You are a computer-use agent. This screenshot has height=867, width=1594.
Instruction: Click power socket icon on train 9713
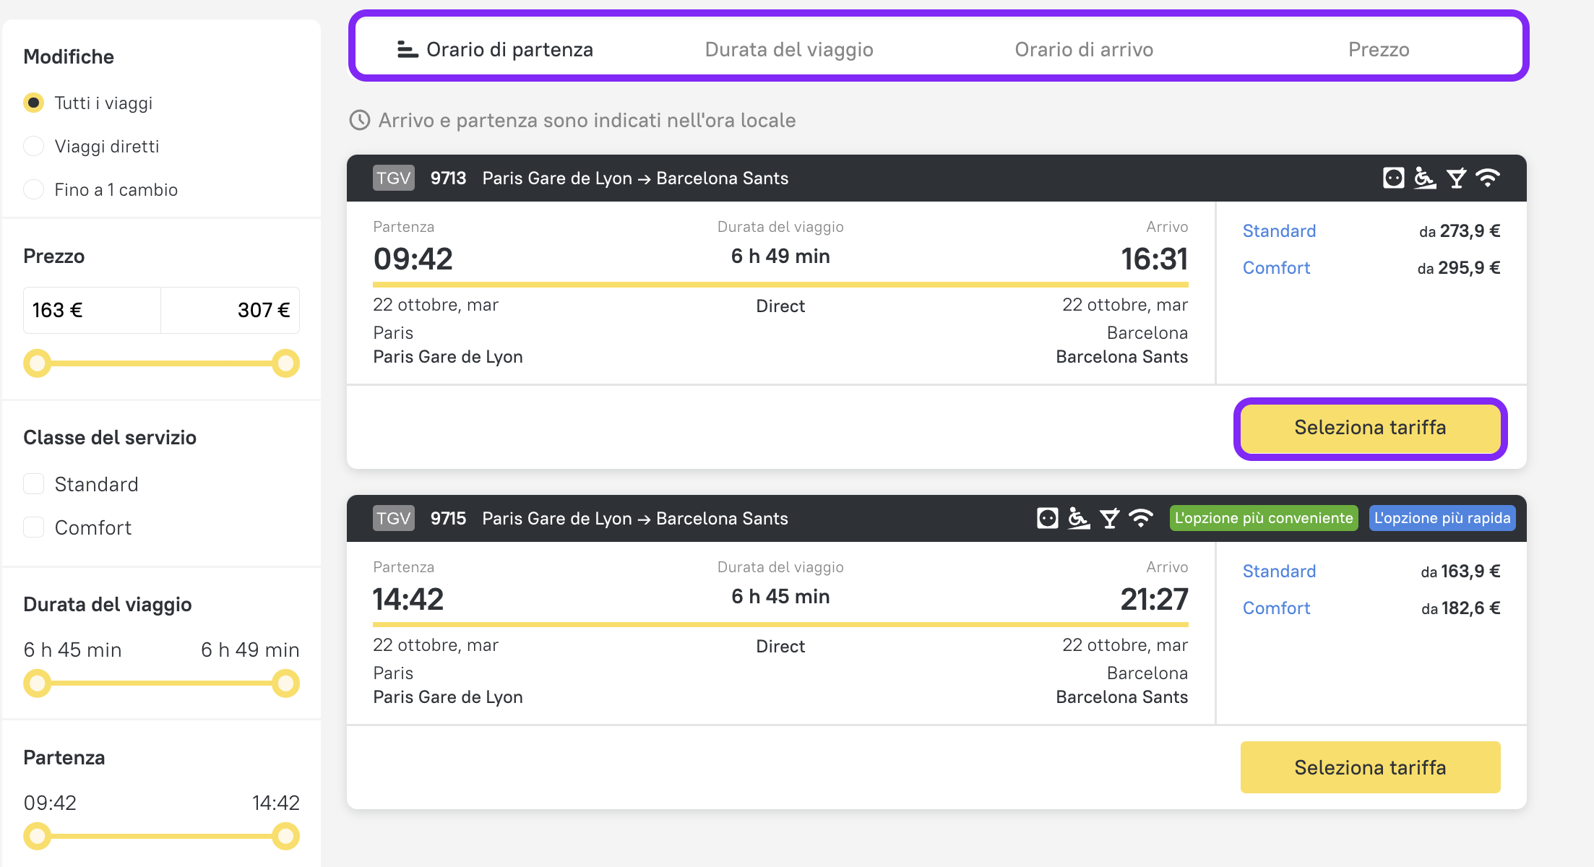coord(1393,178)
